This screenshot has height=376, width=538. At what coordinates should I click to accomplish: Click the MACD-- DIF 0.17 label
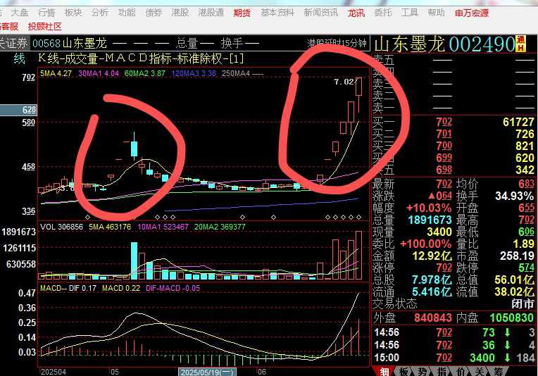[x=68, y=288]
